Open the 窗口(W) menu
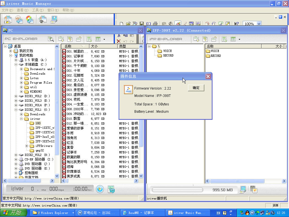The width and height of the screenshot is (289, 217). tap(53, 10)
